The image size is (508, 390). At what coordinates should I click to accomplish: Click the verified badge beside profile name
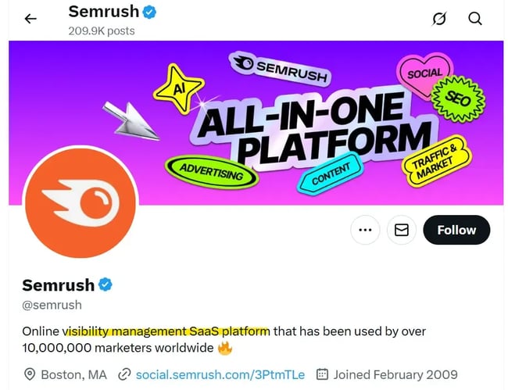pyautogui.click(x=106, y=284)
